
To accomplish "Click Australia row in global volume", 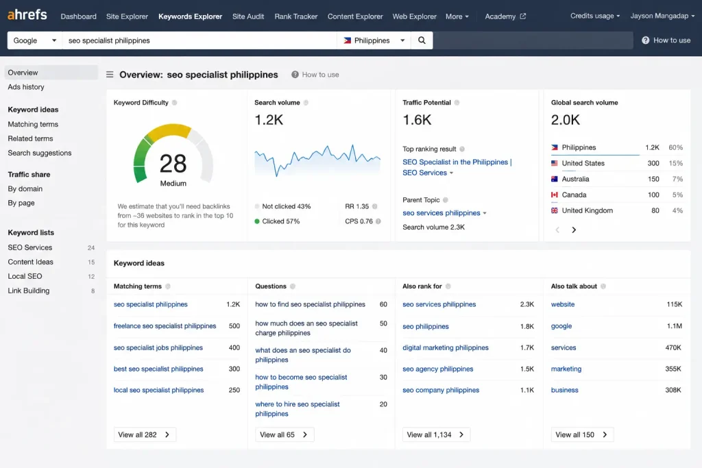I will [x=616, y=179].
